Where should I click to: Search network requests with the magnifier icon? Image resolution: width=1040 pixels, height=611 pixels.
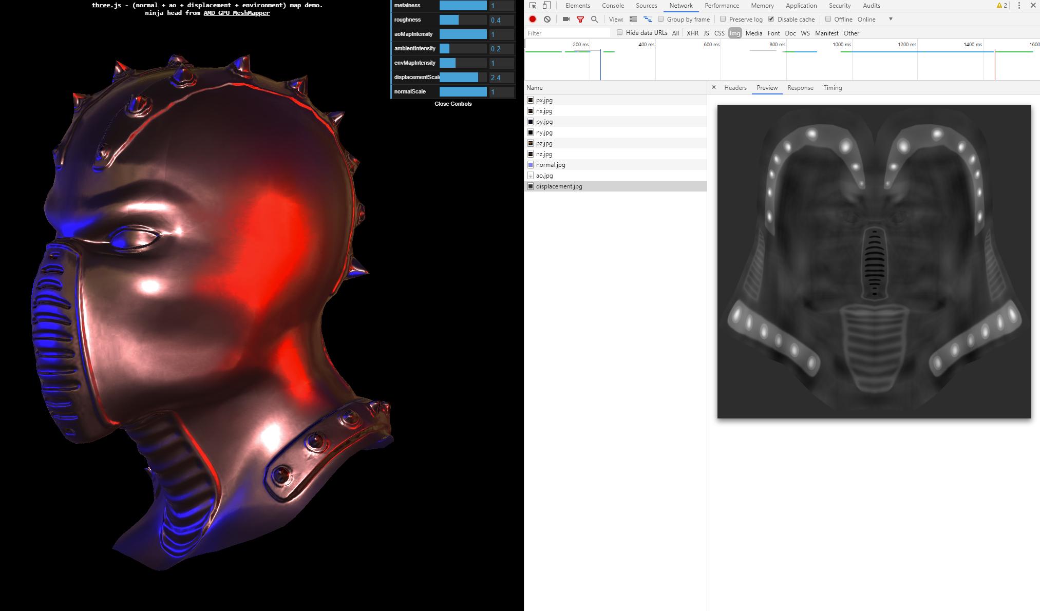pos(594,19)
